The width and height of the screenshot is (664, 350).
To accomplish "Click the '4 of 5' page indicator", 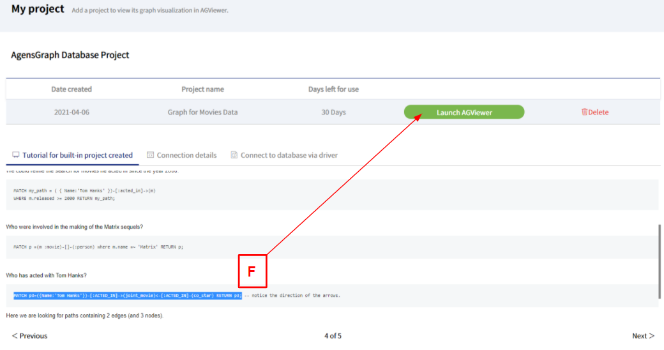I will (x=333, y=336).
